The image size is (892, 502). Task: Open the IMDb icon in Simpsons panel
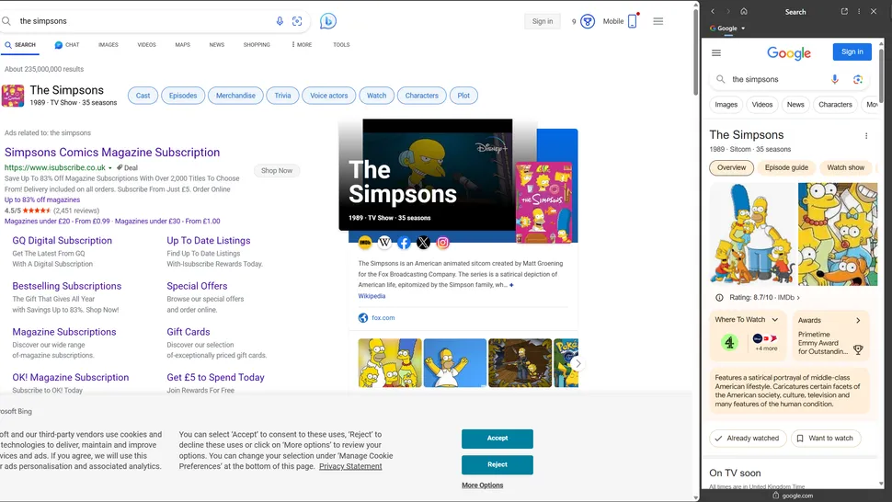365,243
